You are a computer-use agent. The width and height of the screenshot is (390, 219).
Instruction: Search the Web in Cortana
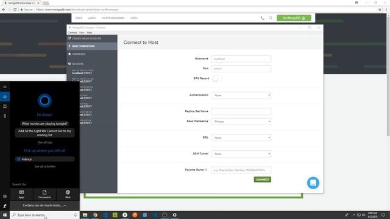[x=68, y=194]
